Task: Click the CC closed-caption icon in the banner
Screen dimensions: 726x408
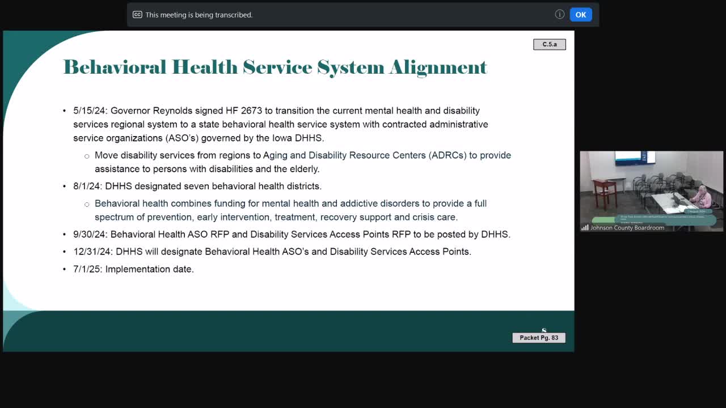Action: click(137, 15)
